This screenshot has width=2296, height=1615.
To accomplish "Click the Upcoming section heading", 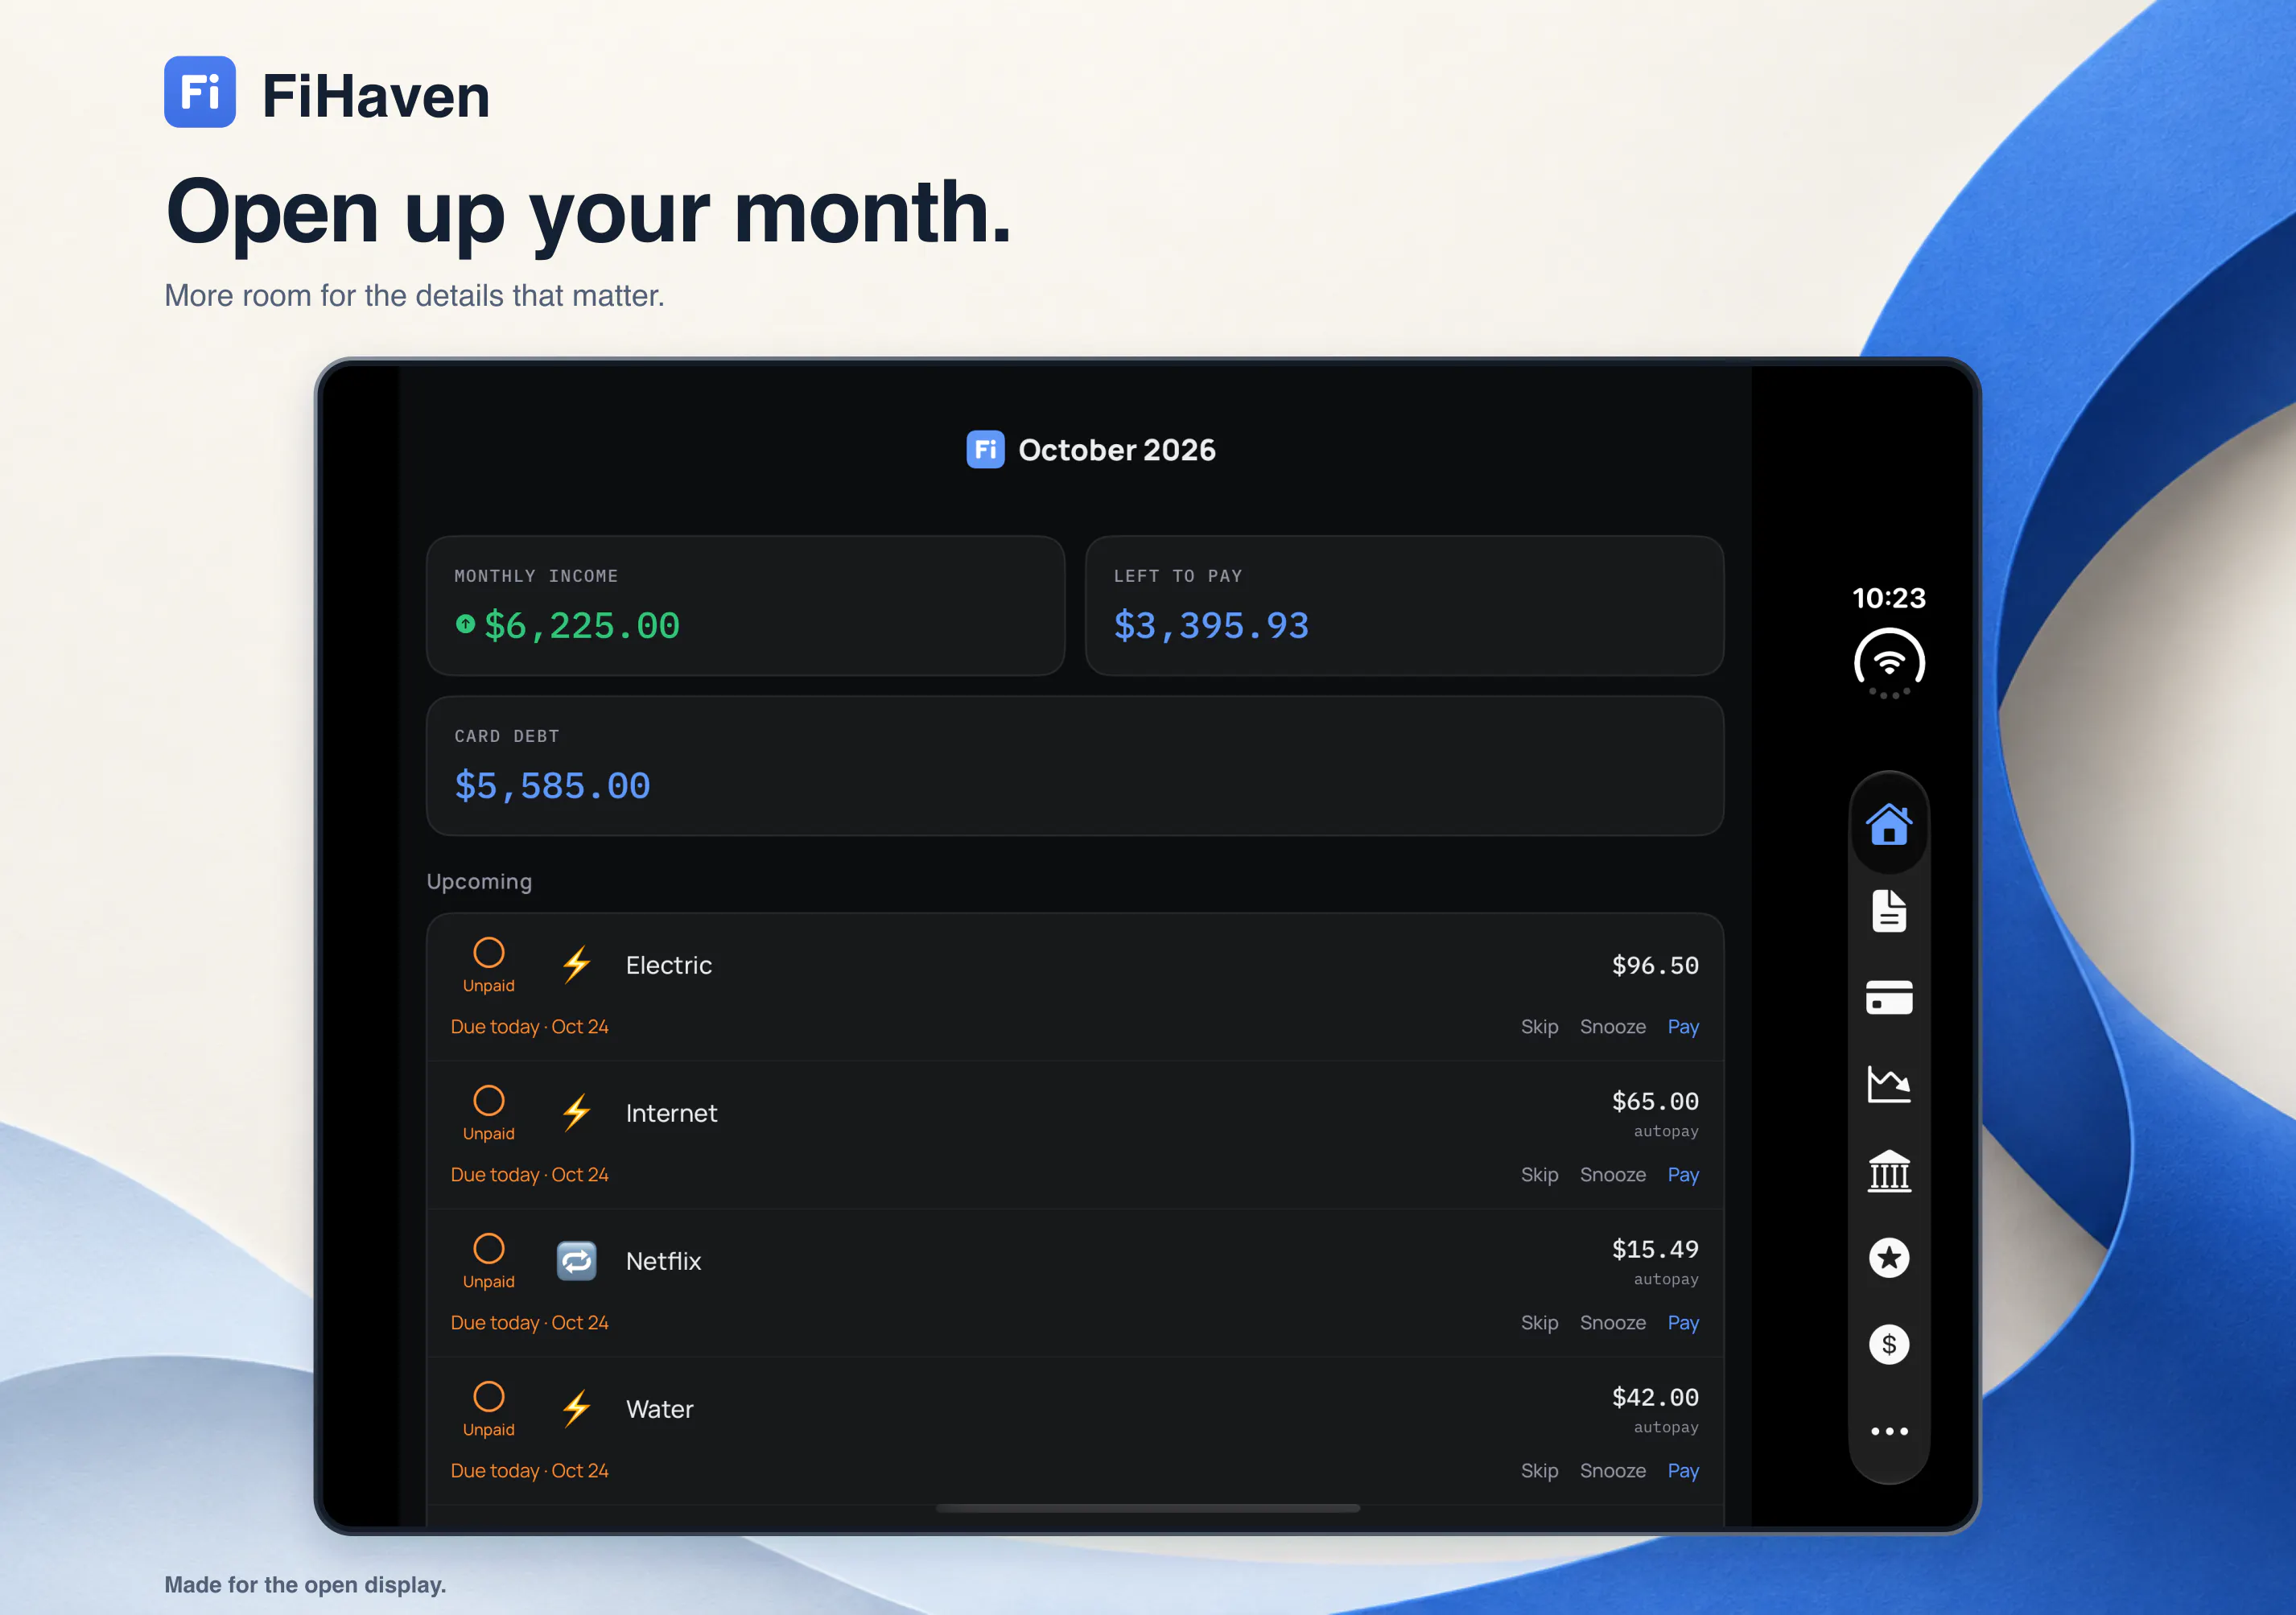I will pos(479,881).
